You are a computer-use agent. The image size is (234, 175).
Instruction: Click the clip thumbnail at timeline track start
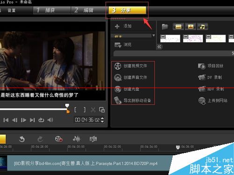pos(4,163)
